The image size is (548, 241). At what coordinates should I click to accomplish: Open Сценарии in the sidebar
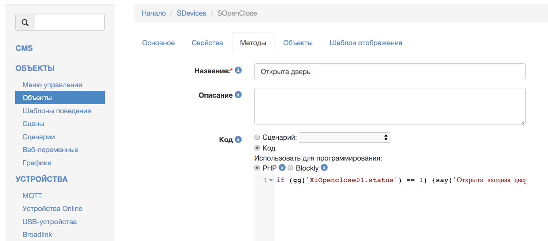tap(39, 137)
